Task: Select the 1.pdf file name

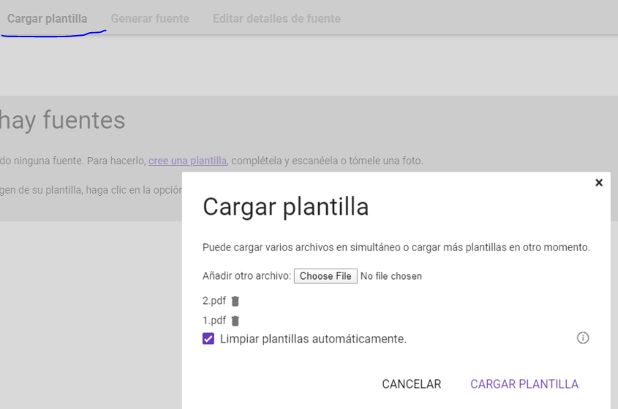Action: pyautogui.click(x=214, y=321)
